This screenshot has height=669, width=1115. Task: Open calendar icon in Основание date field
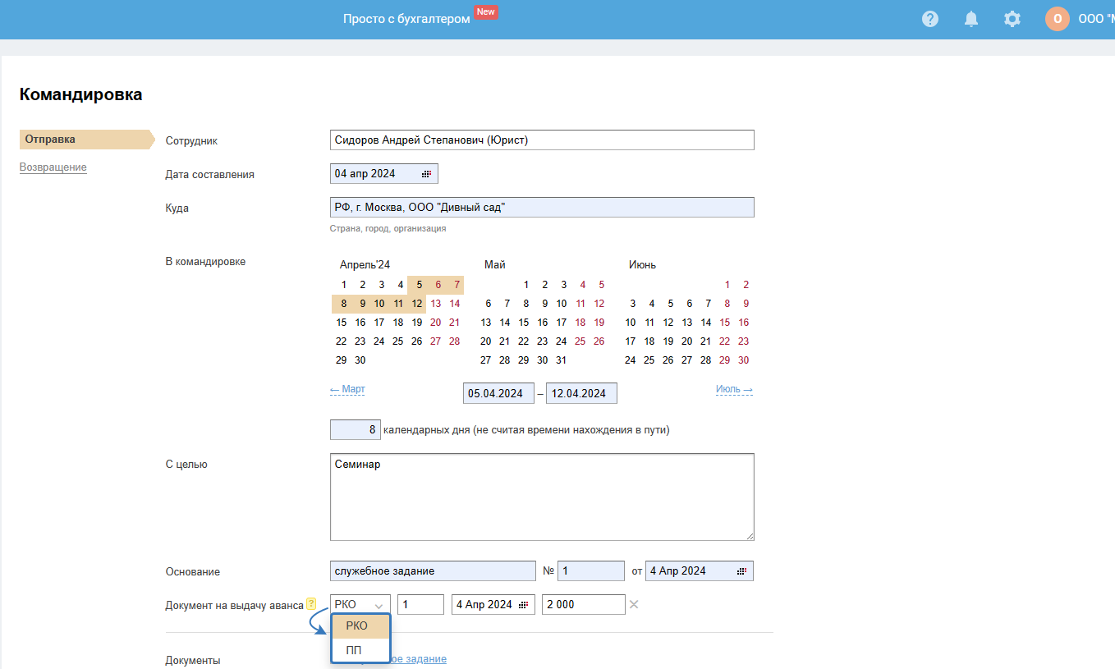[x=741, y=571]
